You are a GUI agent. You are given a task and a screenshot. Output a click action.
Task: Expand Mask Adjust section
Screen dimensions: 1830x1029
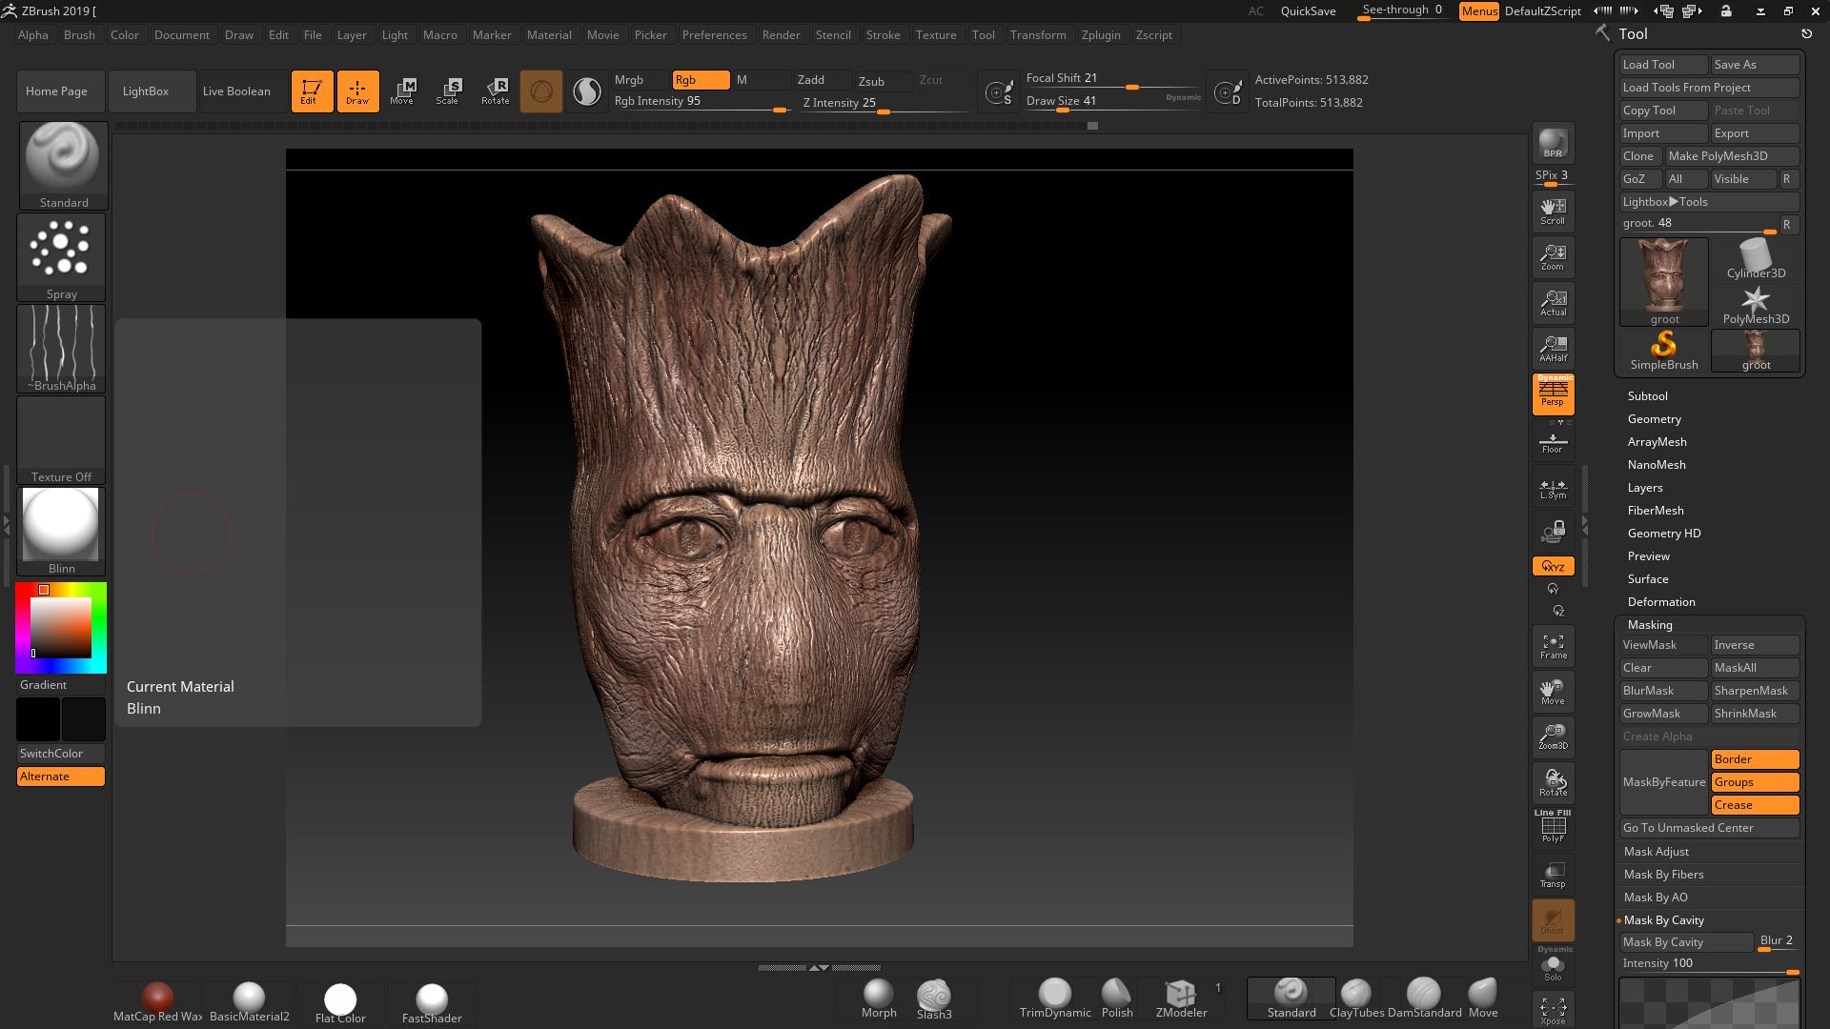[x=1656, y=852]
